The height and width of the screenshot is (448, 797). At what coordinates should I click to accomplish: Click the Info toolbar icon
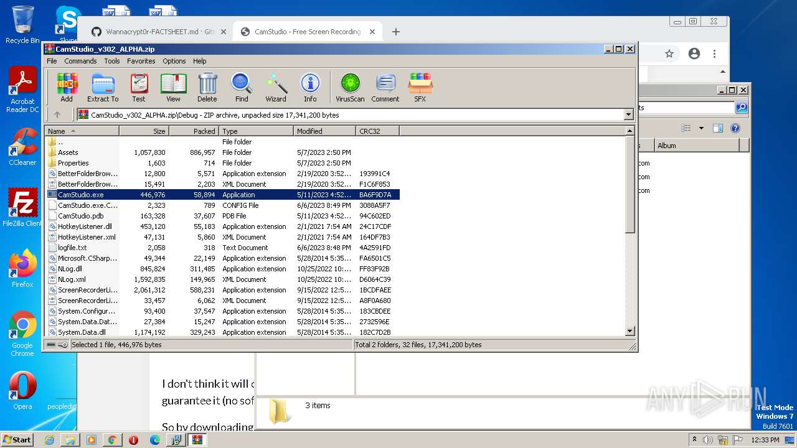(310, 88)
